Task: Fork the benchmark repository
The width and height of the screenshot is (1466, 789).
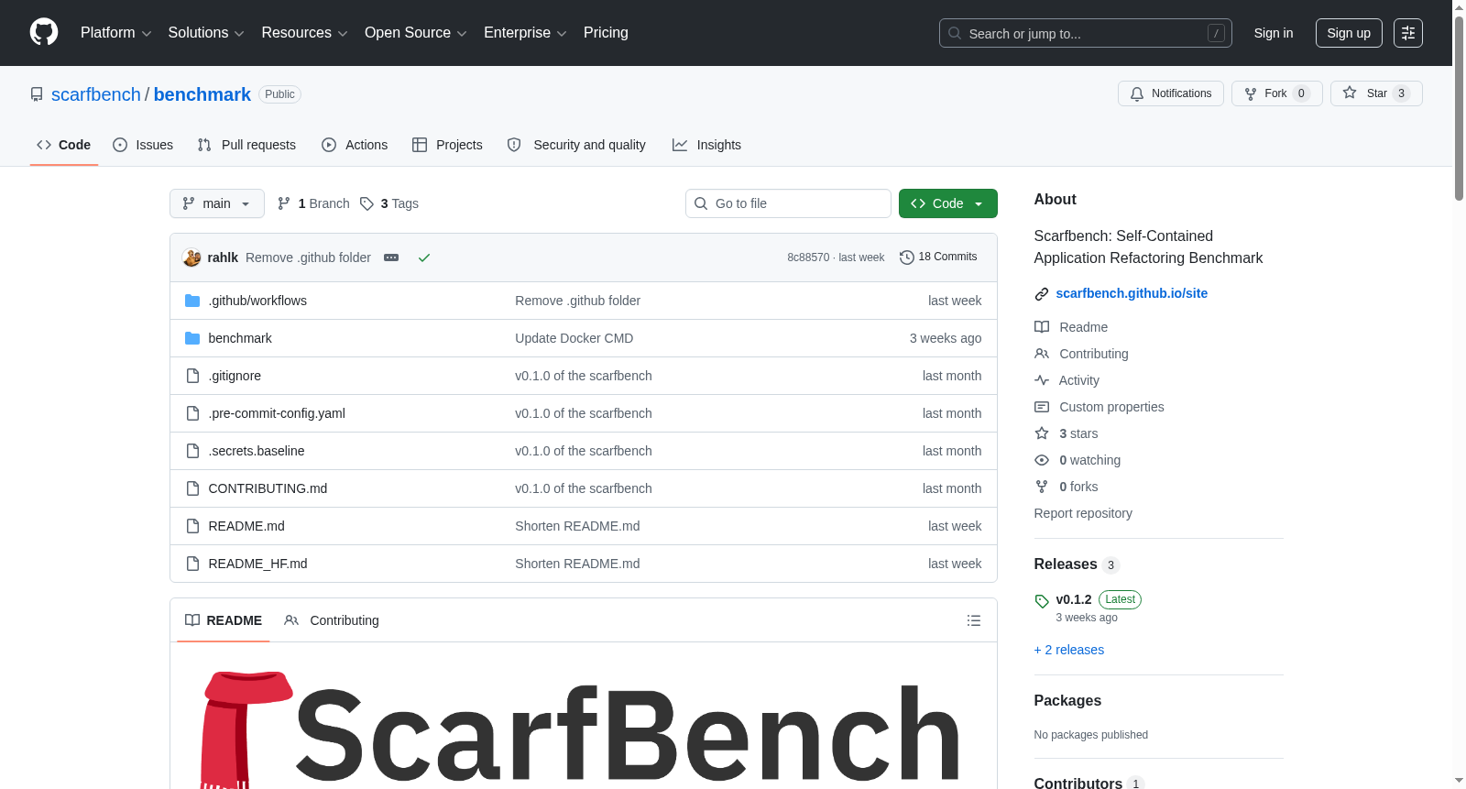Action: click(1276, 93)
